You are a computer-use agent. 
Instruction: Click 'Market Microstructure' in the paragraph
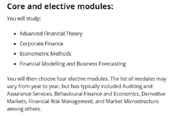coord(132,101)
